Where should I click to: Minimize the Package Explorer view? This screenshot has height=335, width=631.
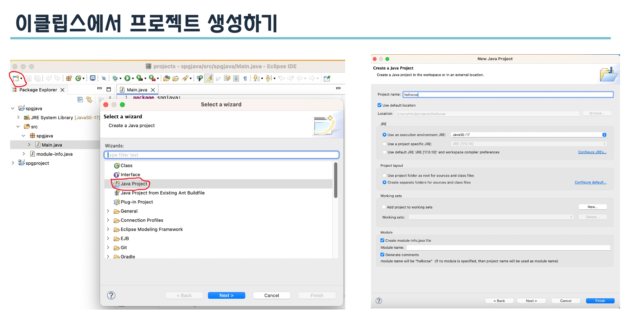(99, 89)
